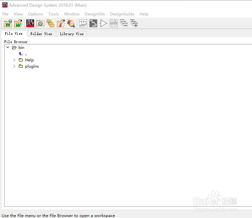Click the open bin folder icon
The height and width of the screenshot is (218, 252).
coord(14,48)
